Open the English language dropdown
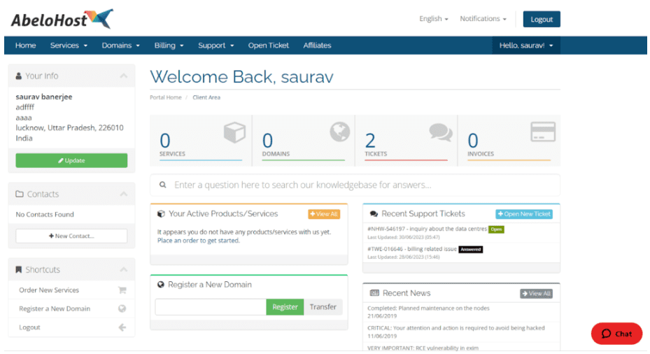Viewport: 650px width, 354px height. click(x=434, y=19)
